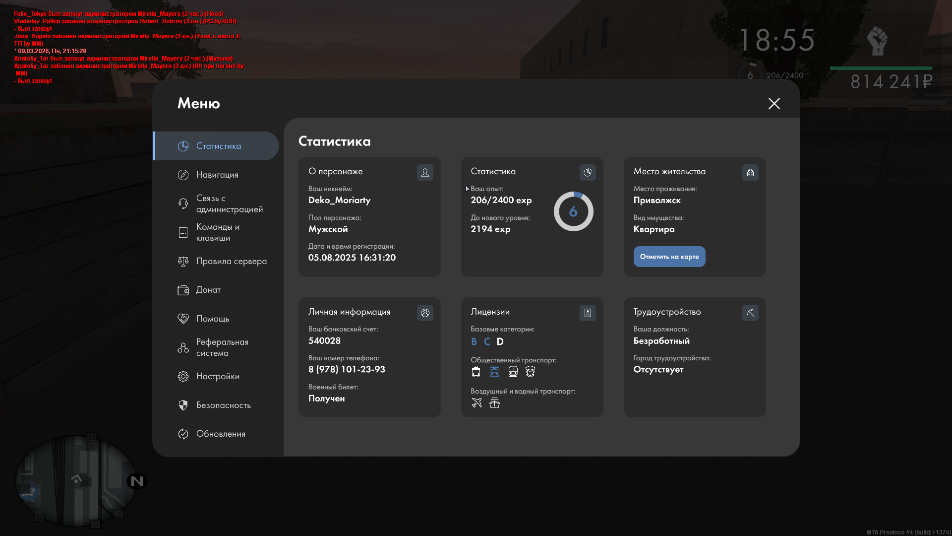952x536 pixels.
Task: Click the pie chart icon in Статистика card
Action: pos(588,172)
